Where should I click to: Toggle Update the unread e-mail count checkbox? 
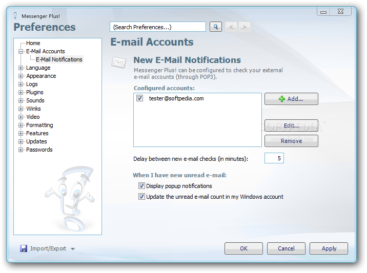[141, 197]
